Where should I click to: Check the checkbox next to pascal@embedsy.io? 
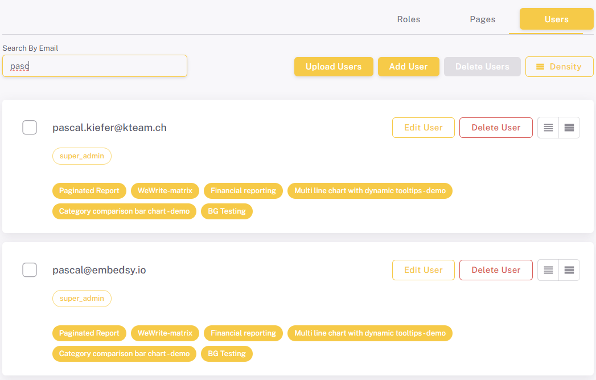pos(30,269)
